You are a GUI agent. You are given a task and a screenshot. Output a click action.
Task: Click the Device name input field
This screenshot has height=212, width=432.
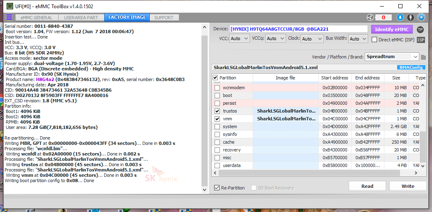298,29
